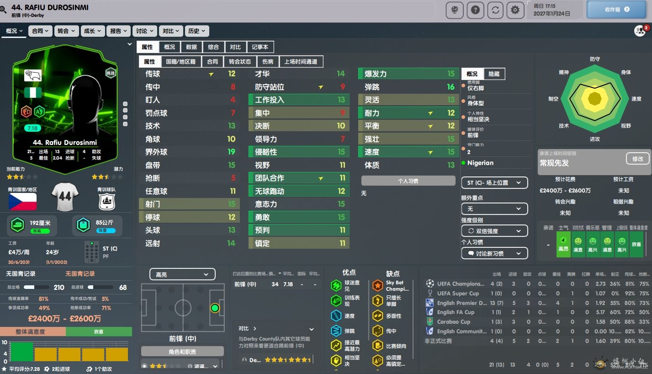Click the 球迷意见 strength icon
Image resolution: width=652 pixels, height=374 pixels.
click(336, 286)
